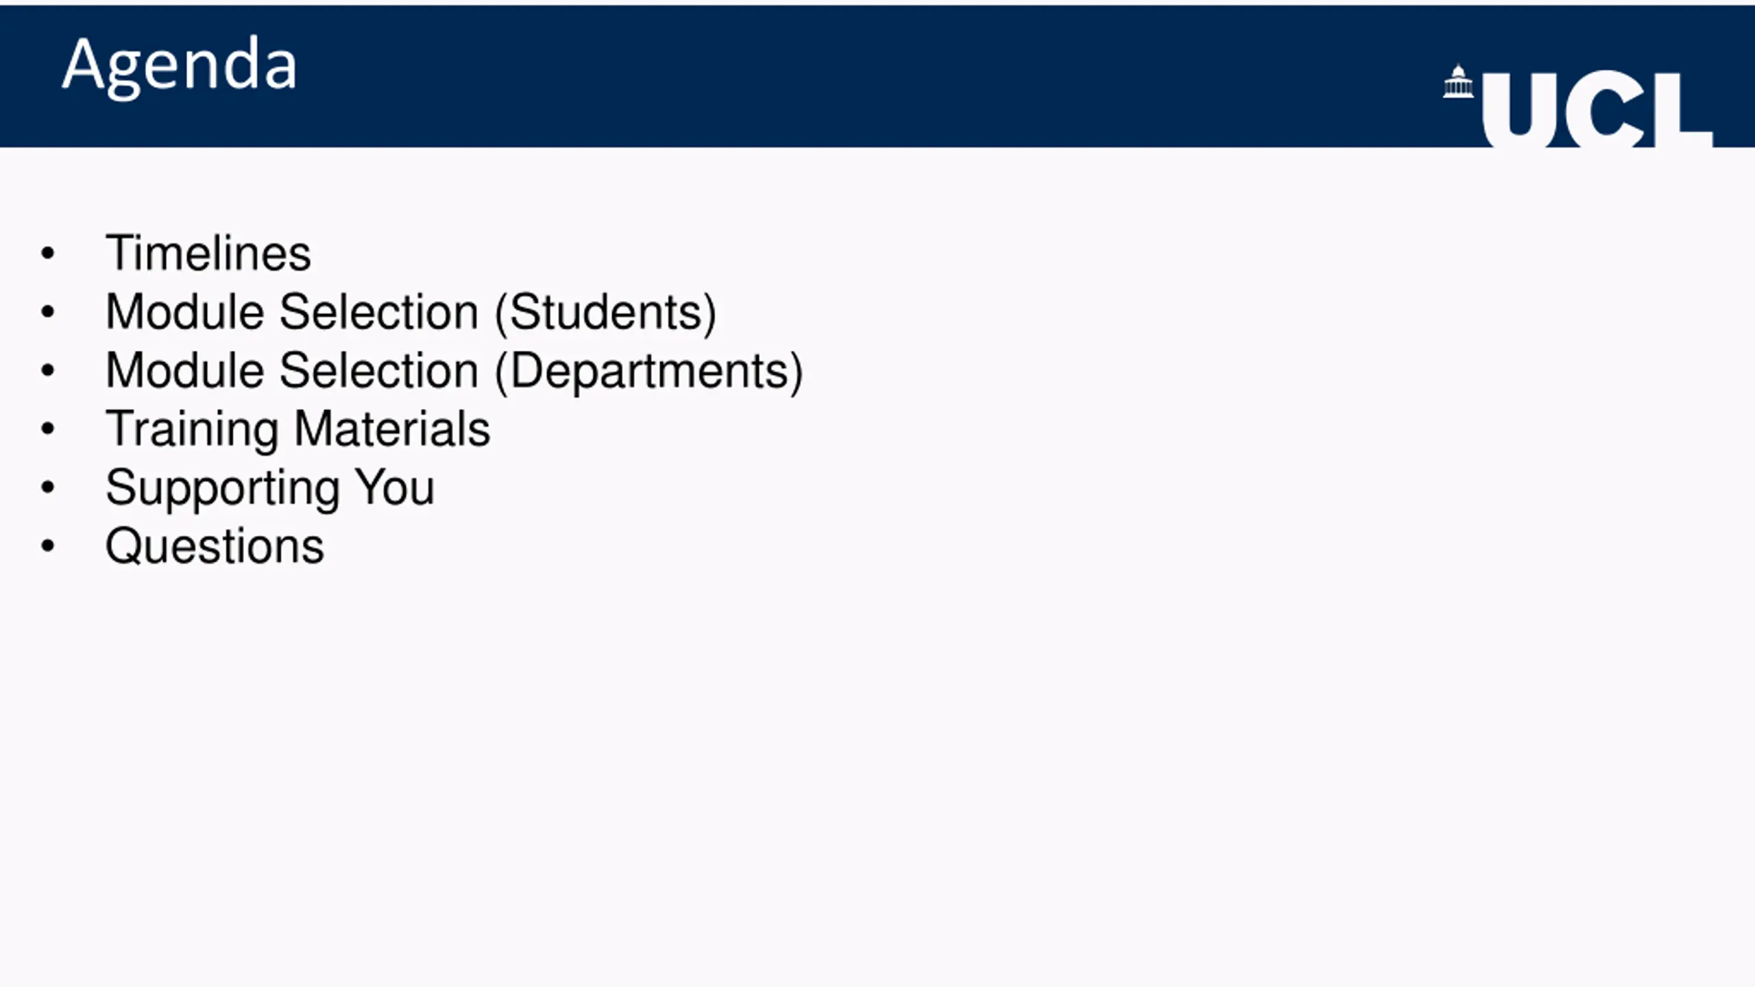Click the Agenda slide title
Screen dimensions: 1755x987
point(180,66)
